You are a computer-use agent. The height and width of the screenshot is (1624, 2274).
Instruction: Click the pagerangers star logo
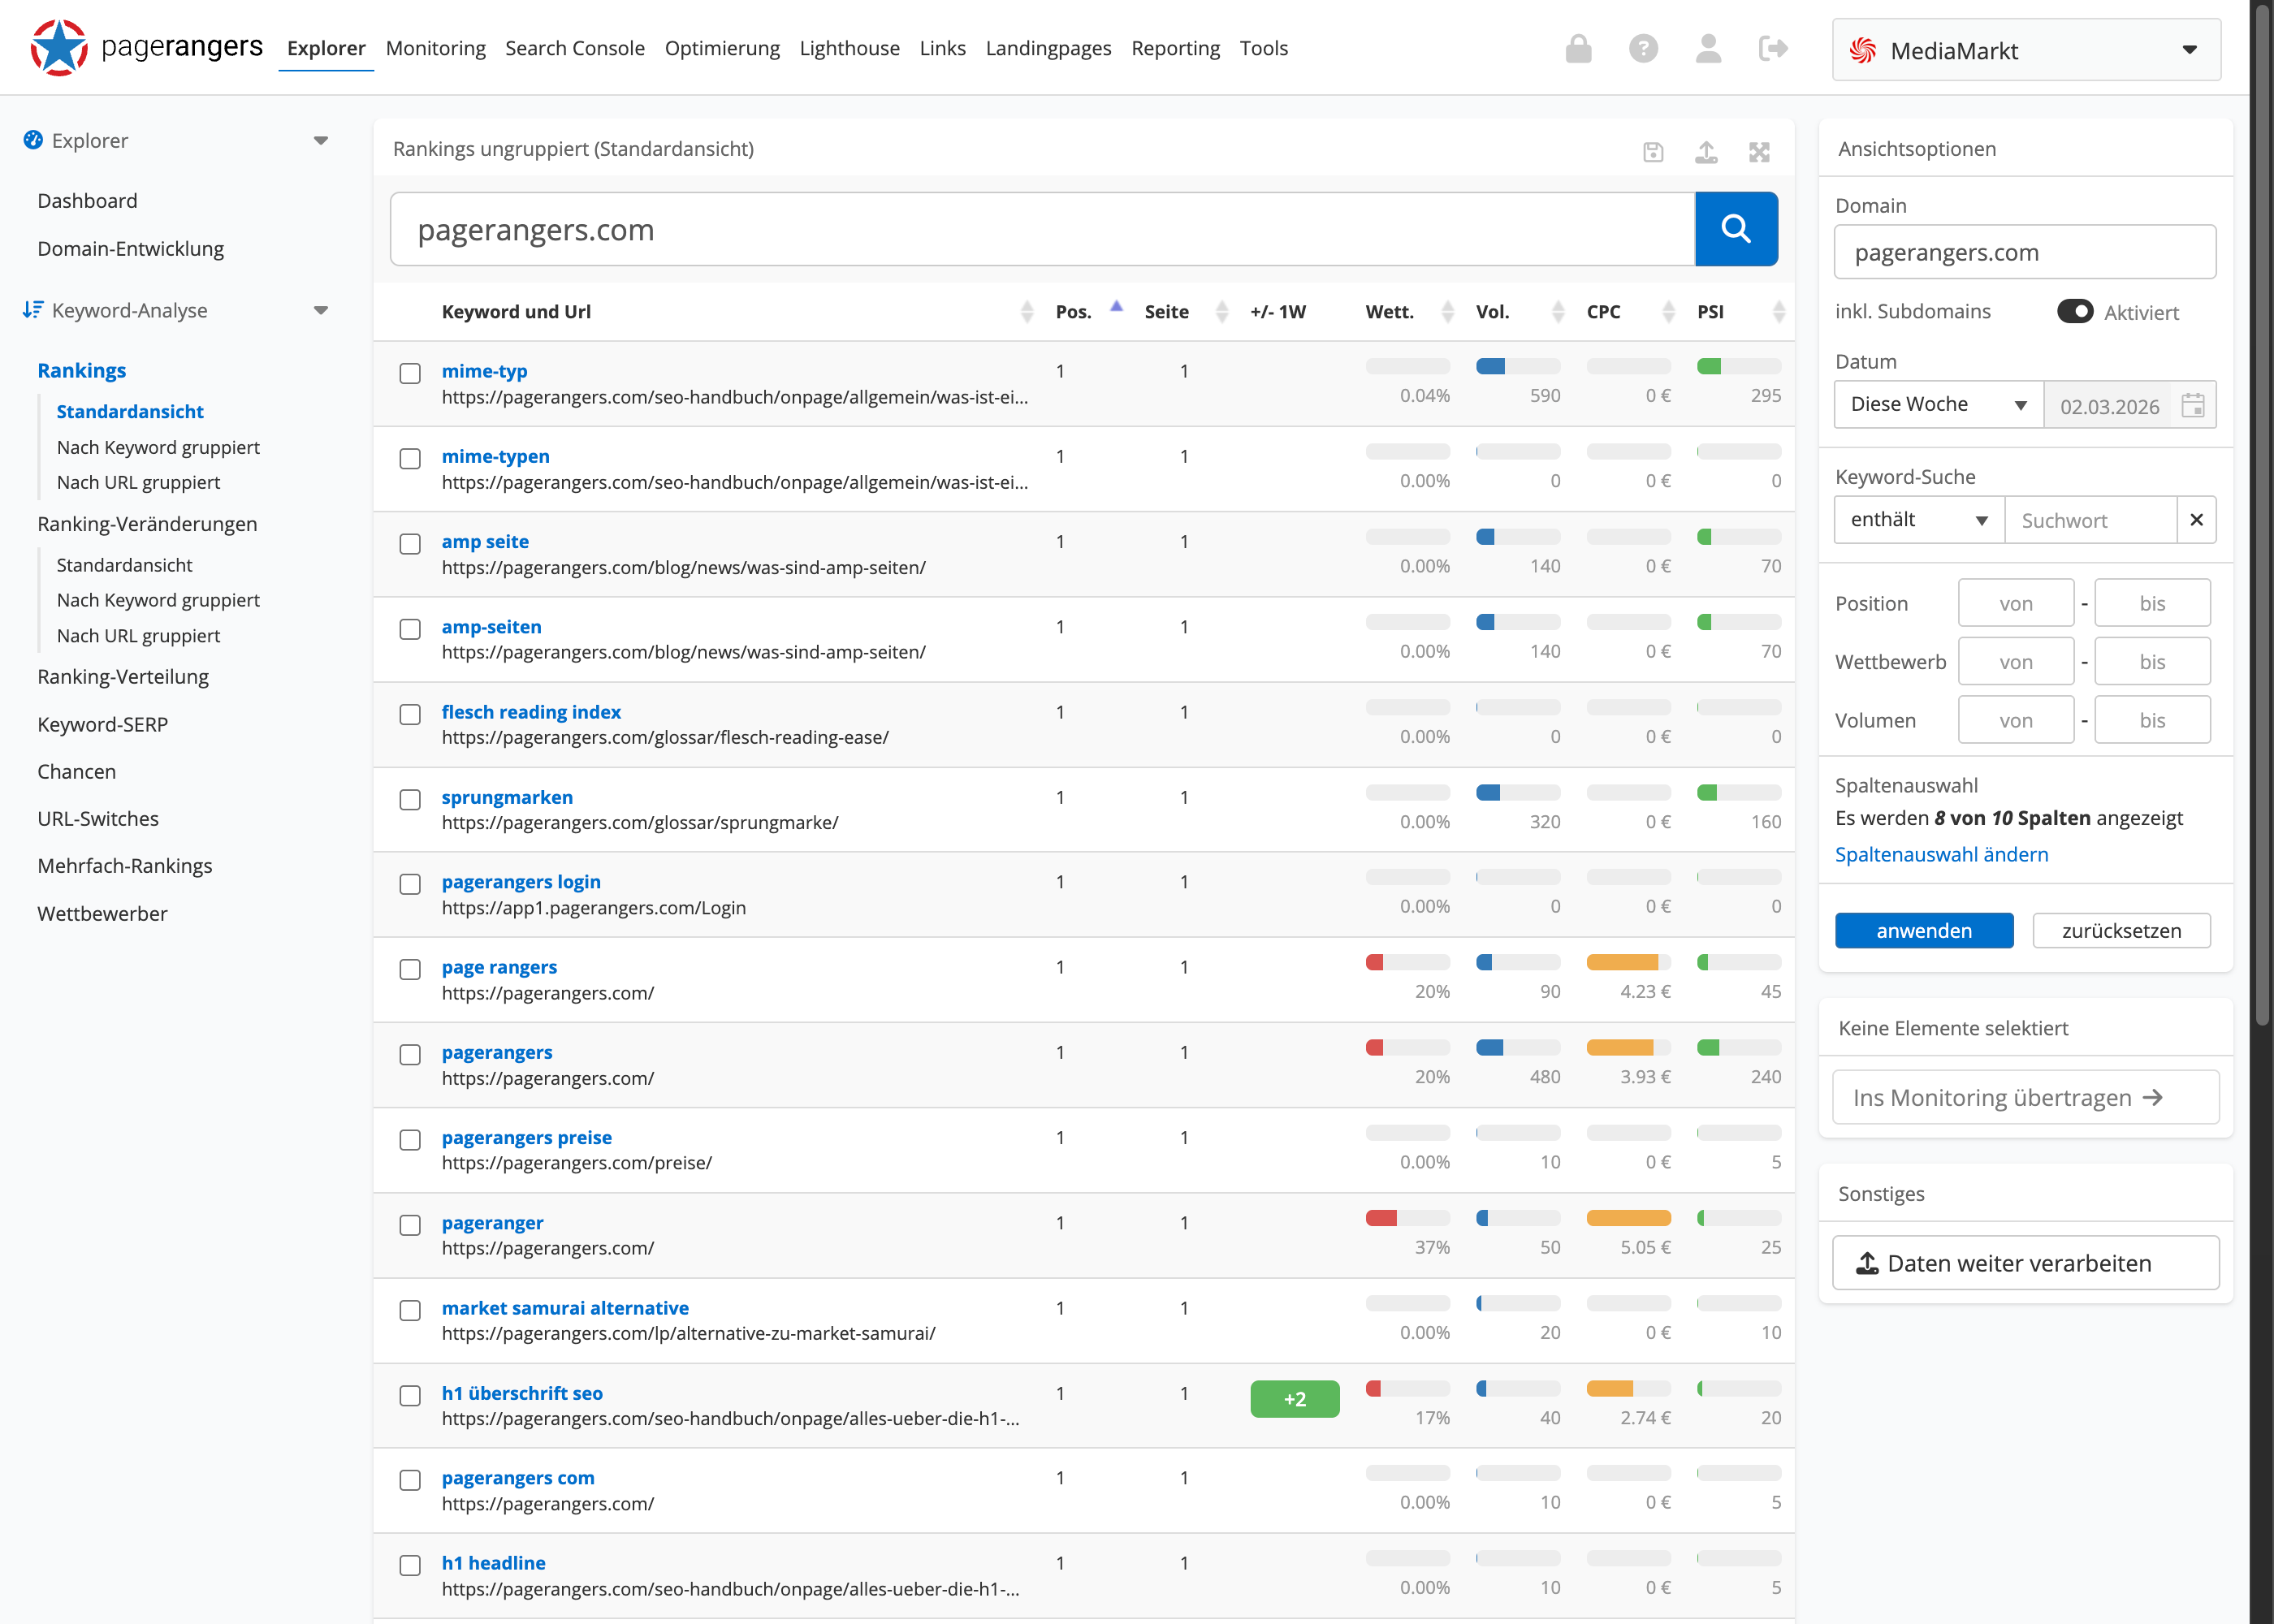pos(59,47)
